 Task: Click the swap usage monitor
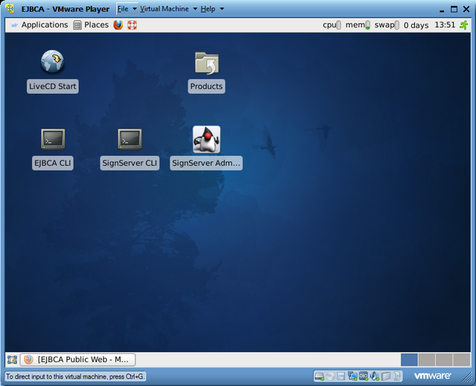tap(387, 25)
